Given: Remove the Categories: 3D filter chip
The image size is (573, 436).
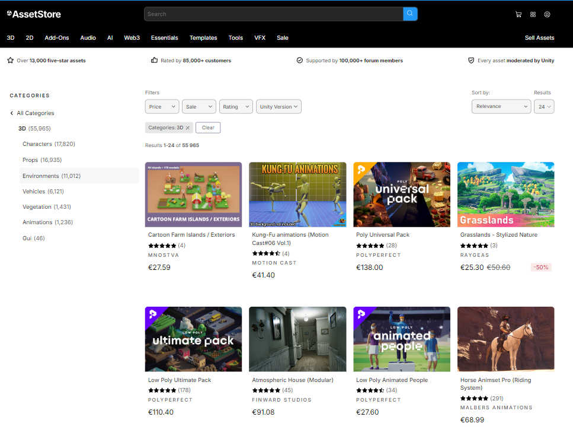Looking at the screenshot, I should coord(188,128).
